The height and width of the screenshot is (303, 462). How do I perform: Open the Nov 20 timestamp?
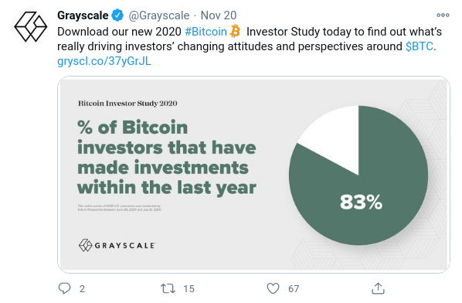(219, 15)
